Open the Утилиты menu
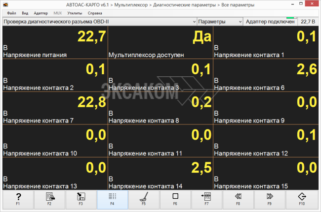This screenshot has height=212, width=321. (75, 13)
